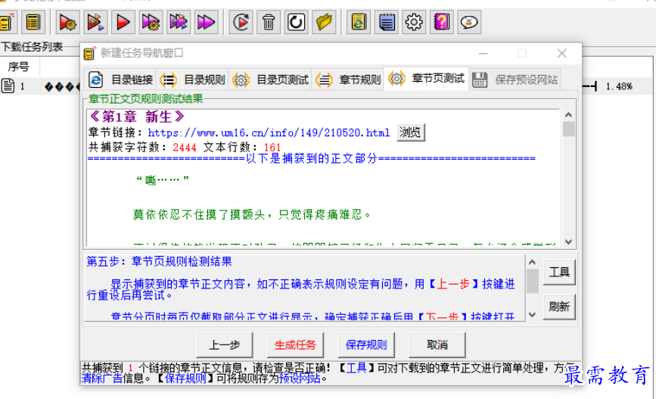This screenshot has height=399, width=656.
Task: Click the 下载任务列表 label
Action: (x=32, y=46)
